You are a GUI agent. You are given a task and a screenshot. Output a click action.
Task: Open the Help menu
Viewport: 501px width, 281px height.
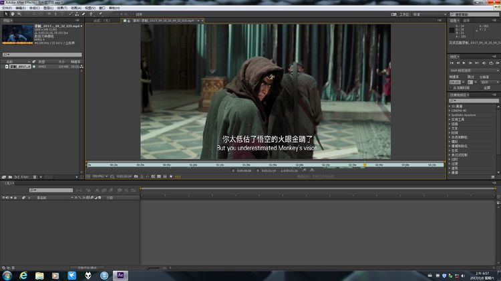click(114, 8)
